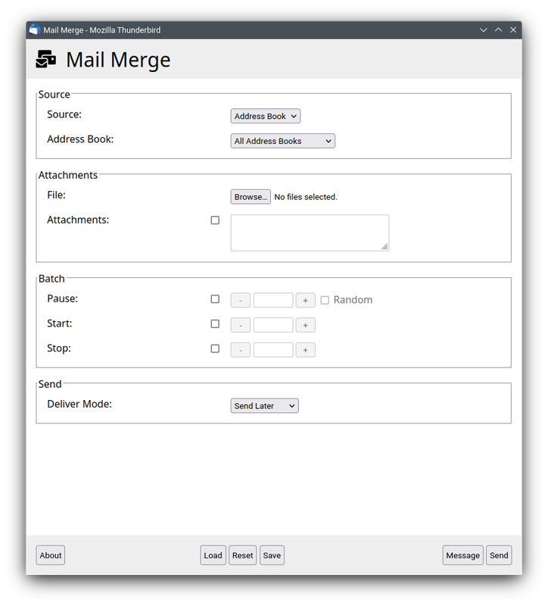Click Browse to choose attachment file
The height and width of the screenshot is (606, 548).
tap(251, 197)
